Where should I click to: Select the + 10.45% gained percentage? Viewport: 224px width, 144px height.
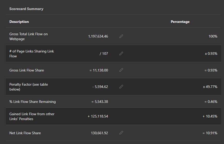[x=210, y=116]
